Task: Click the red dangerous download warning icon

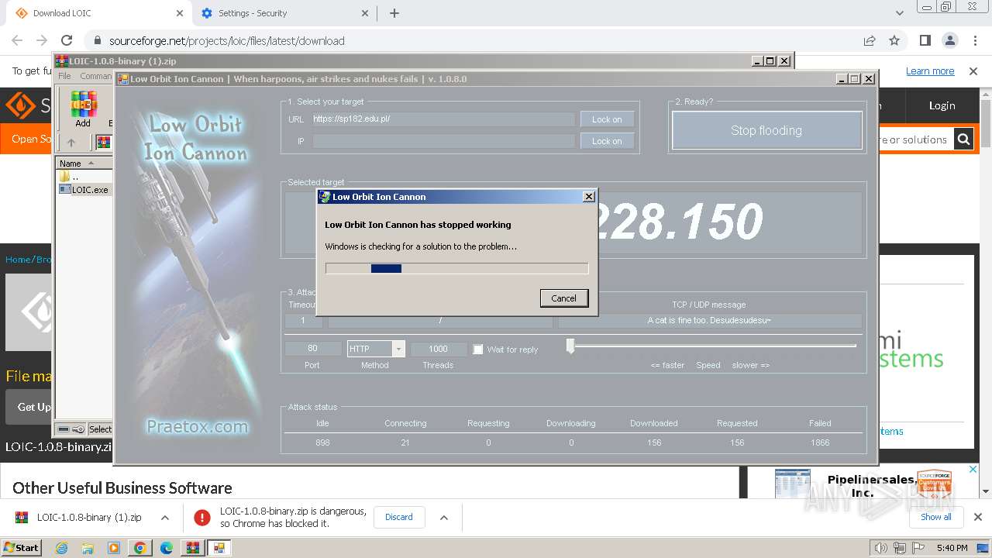Action: coord(202,517)
